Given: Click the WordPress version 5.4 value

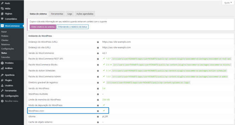Looking at the screenshot, I should point(104,88).
